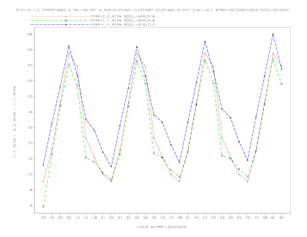Click the blue triangle marker at hour 00

click(43, 165)
